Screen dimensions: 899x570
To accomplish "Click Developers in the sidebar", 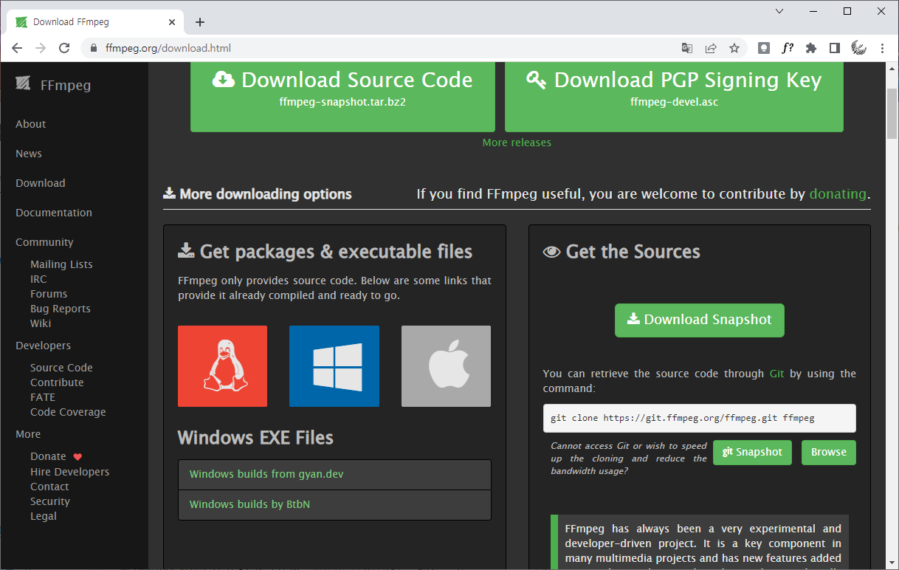I will tap(44, 346).
